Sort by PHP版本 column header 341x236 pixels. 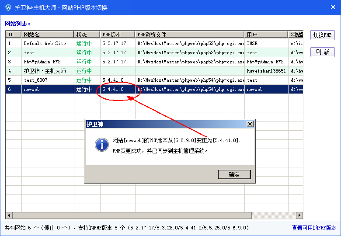[x=117, y=35]
